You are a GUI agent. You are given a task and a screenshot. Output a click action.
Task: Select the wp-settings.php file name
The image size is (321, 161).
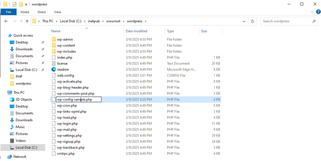point(69,136)
